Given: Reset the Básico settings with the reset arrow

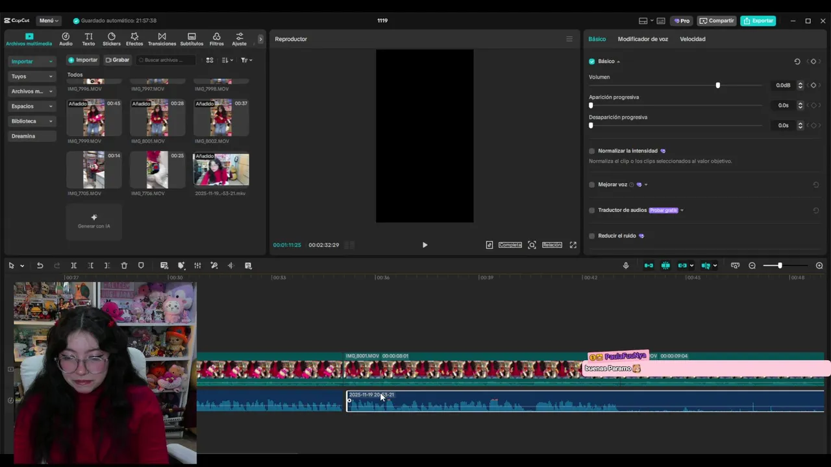Looking at the screenshot, I should click(797, 62).
